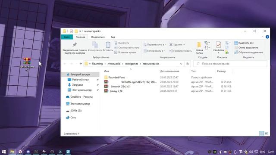This screenshot has height=155, width=276.
Task: Click the Open icon in Открыть group
Action: [x=227, y=43]
